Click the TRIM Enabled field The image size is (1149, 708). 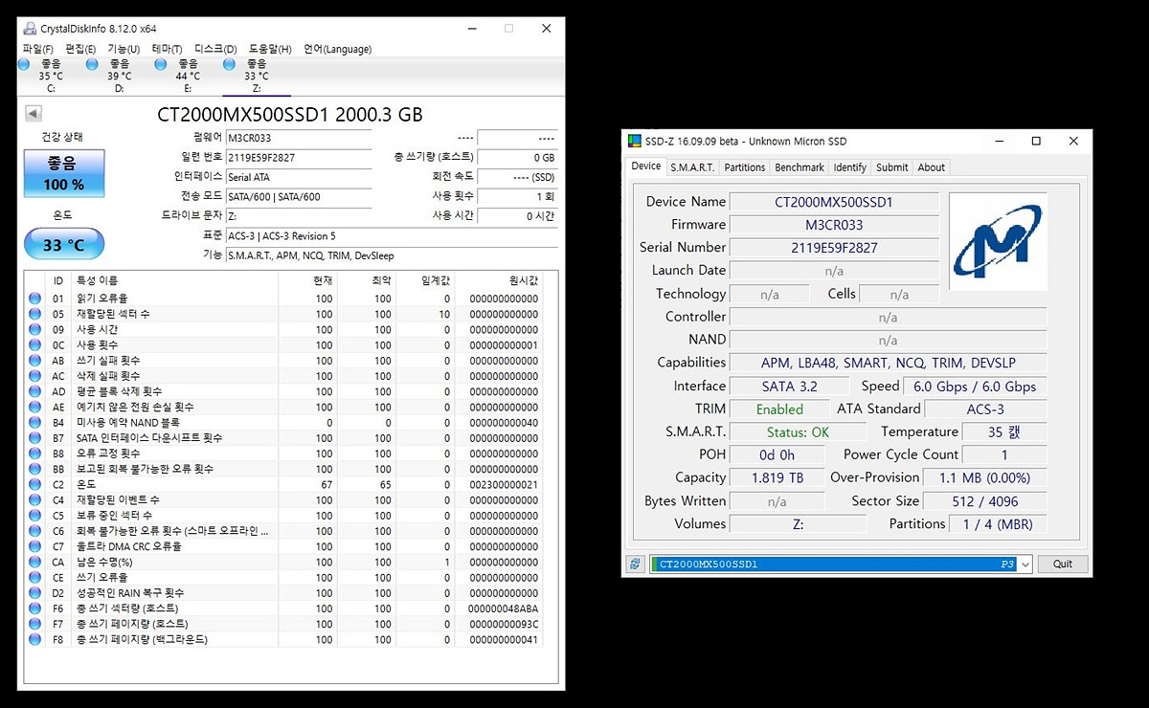(779, 409)
